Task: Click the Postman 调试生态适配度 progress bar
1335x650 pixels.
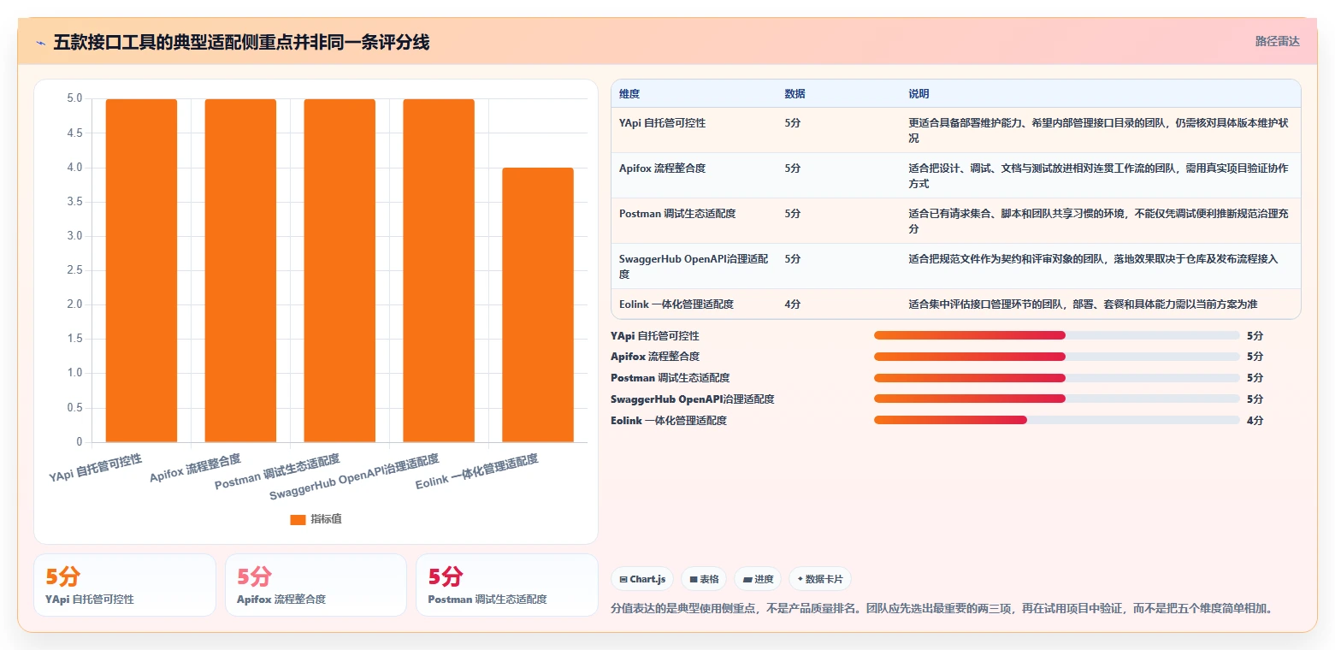Action: (x=1056, y=378)
